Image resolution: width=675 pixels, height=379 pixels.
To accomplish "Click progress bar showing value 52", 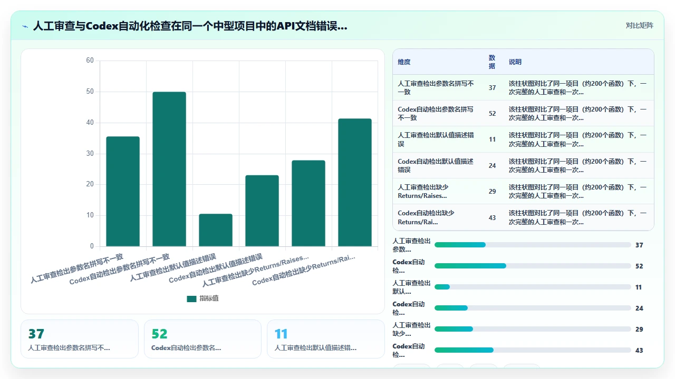I will point(533,266).
